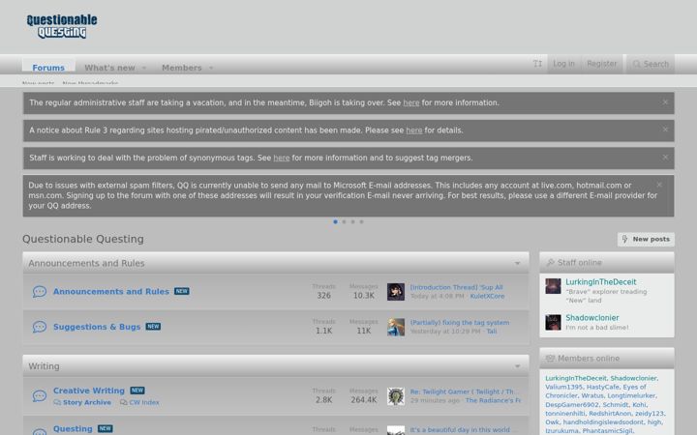Open Valium1395 in Members online list
Viewport: 697px width, 435px height.
click(x=563, y=387)
